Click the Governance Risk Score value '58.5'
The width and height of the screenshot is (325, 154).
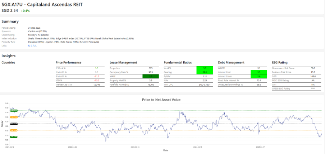tap(313, 68)
